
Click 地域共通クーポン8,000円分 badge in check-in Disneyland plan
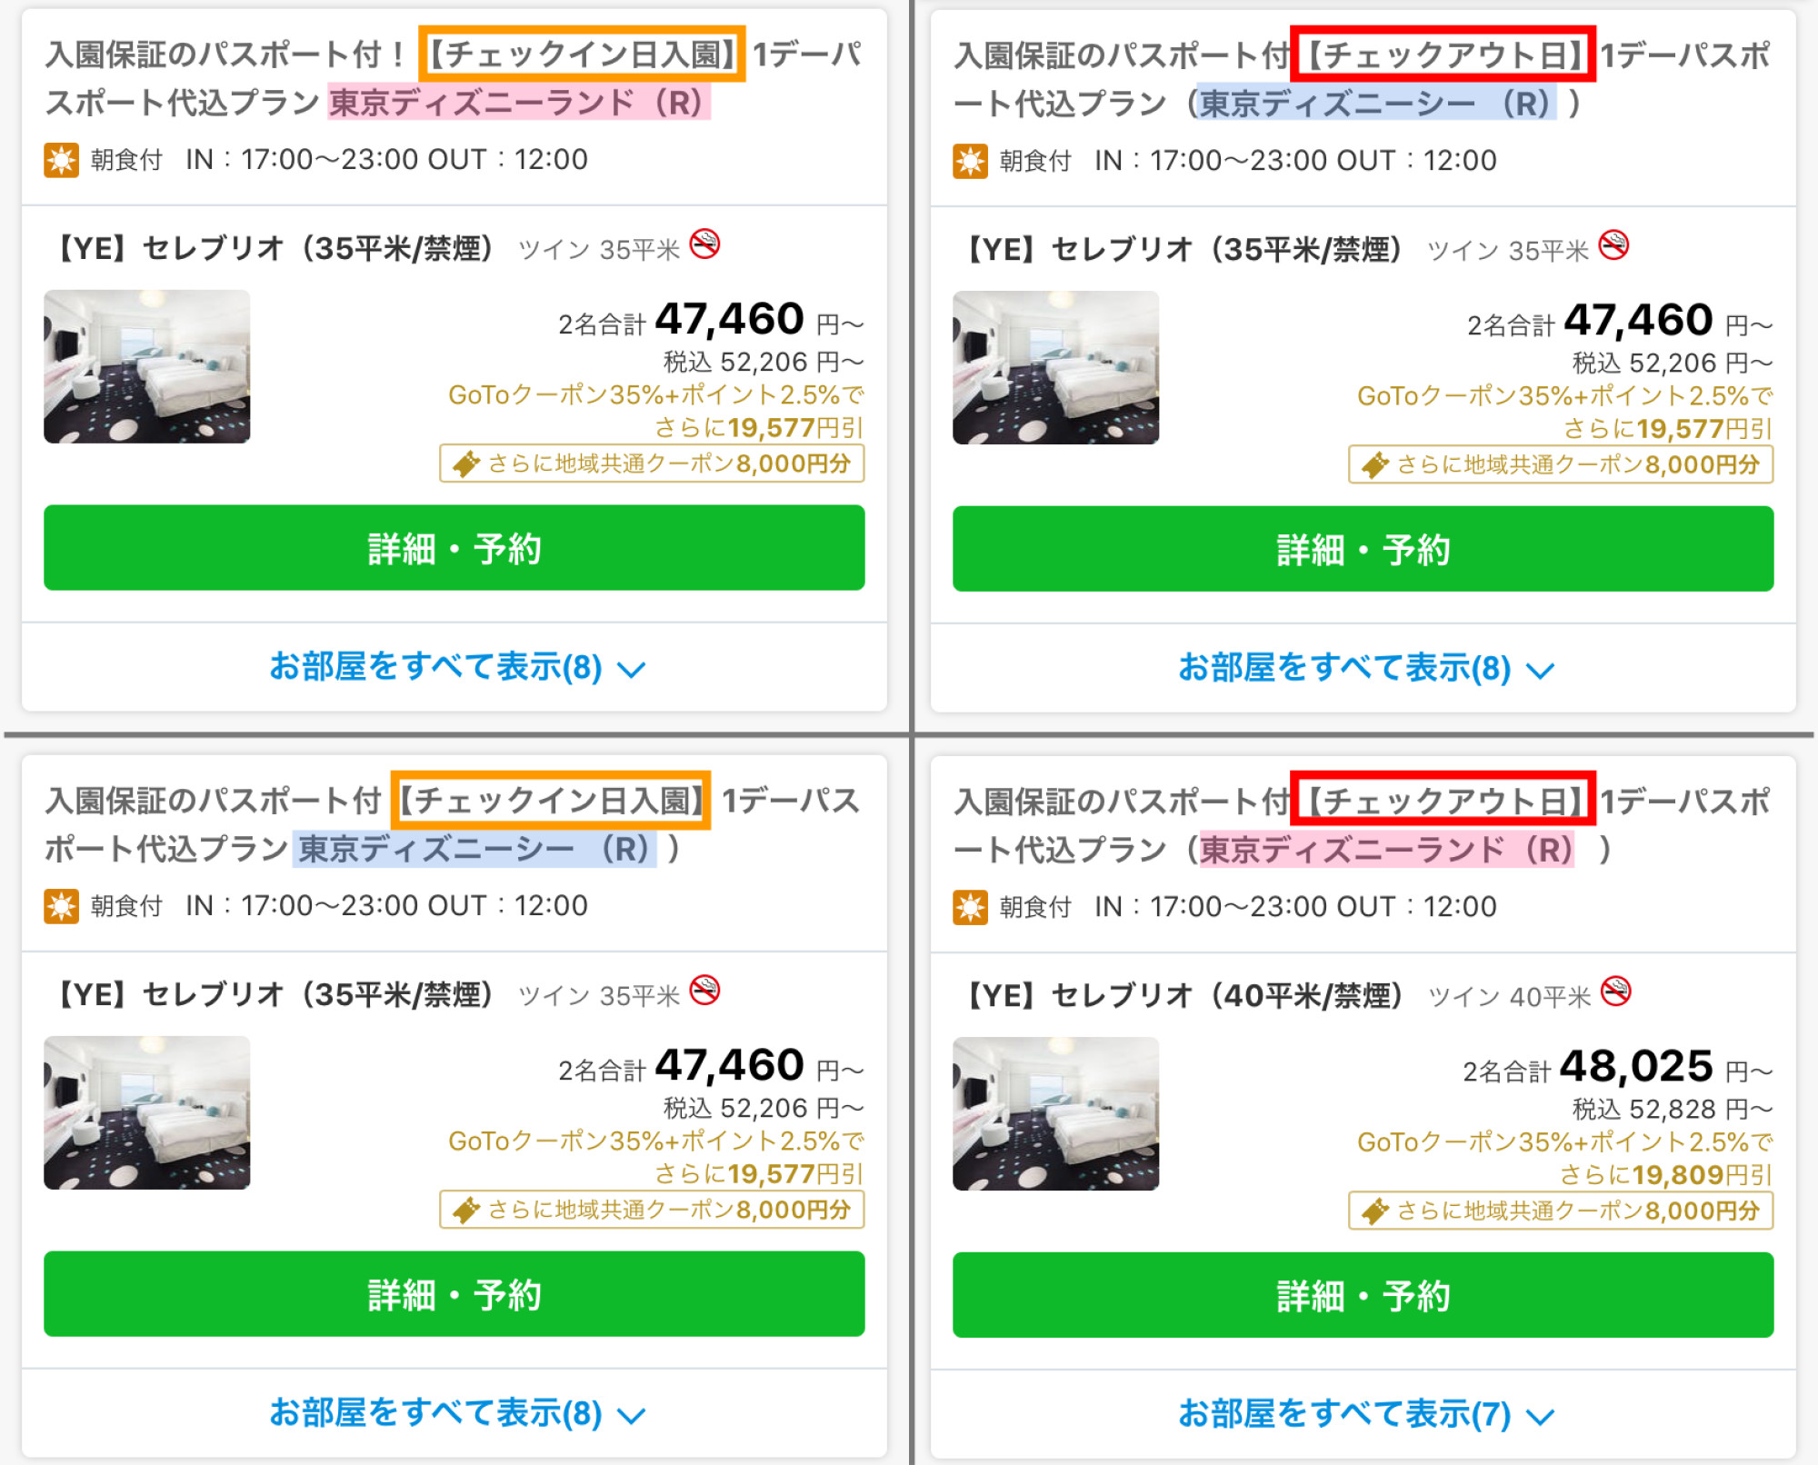point(652,463)
